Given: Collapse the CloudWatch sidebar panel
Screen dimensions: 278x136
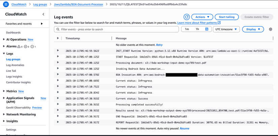Looking at the screenshot, I should pos(43,14).
